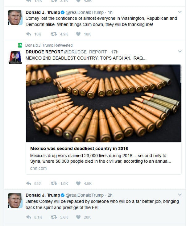Viewport: 186px width, 226px height.
Task: Open Trump's avatar on the 2h tweet
Action: 15,201
